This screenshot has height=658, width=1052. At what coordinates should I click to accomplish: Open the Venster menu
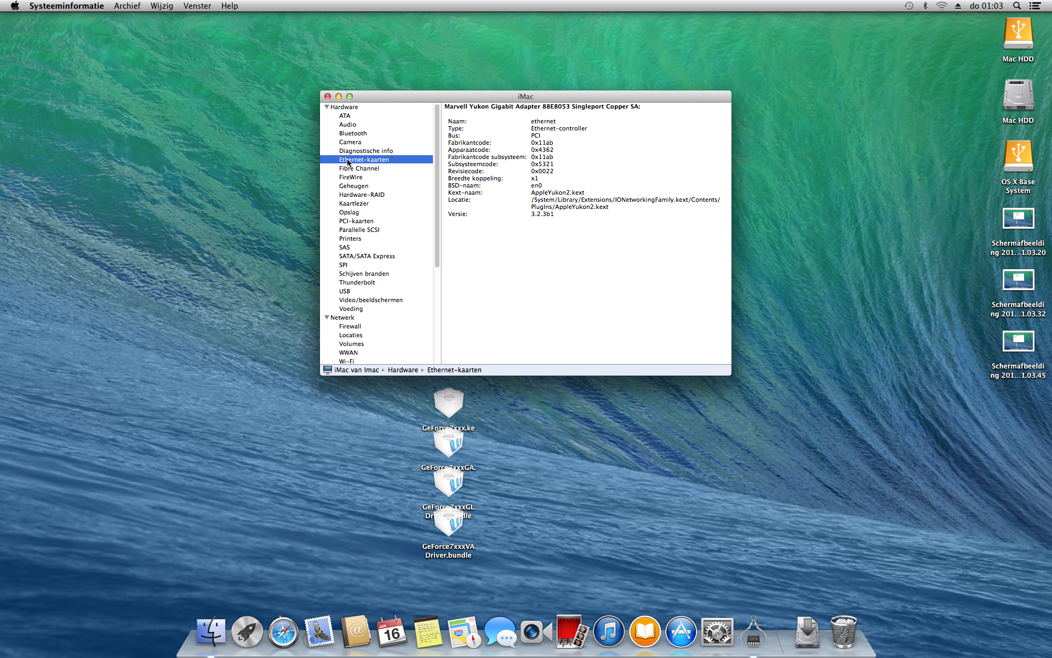tap(197, 6)
